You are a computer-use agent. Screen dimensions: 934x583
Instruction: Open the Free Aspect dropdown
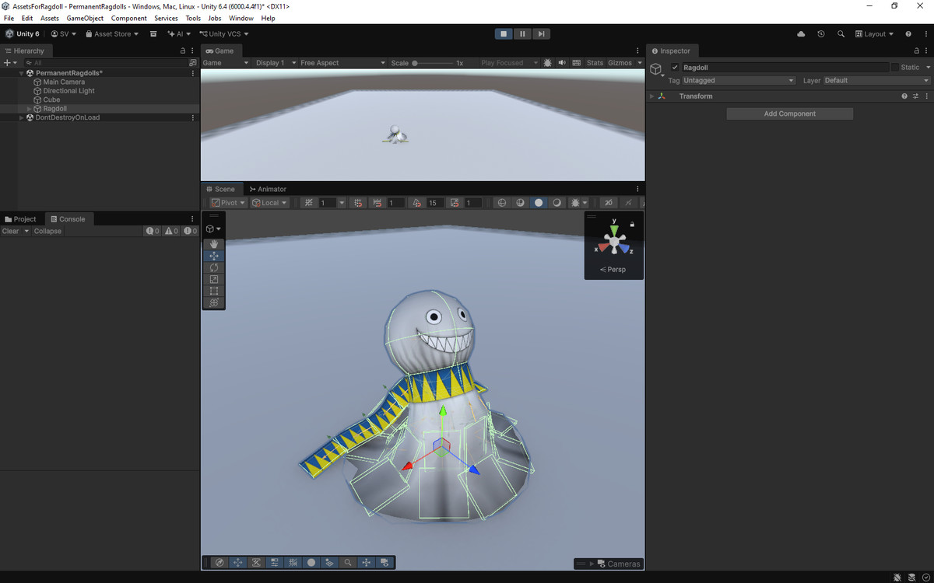coord(342,63)
